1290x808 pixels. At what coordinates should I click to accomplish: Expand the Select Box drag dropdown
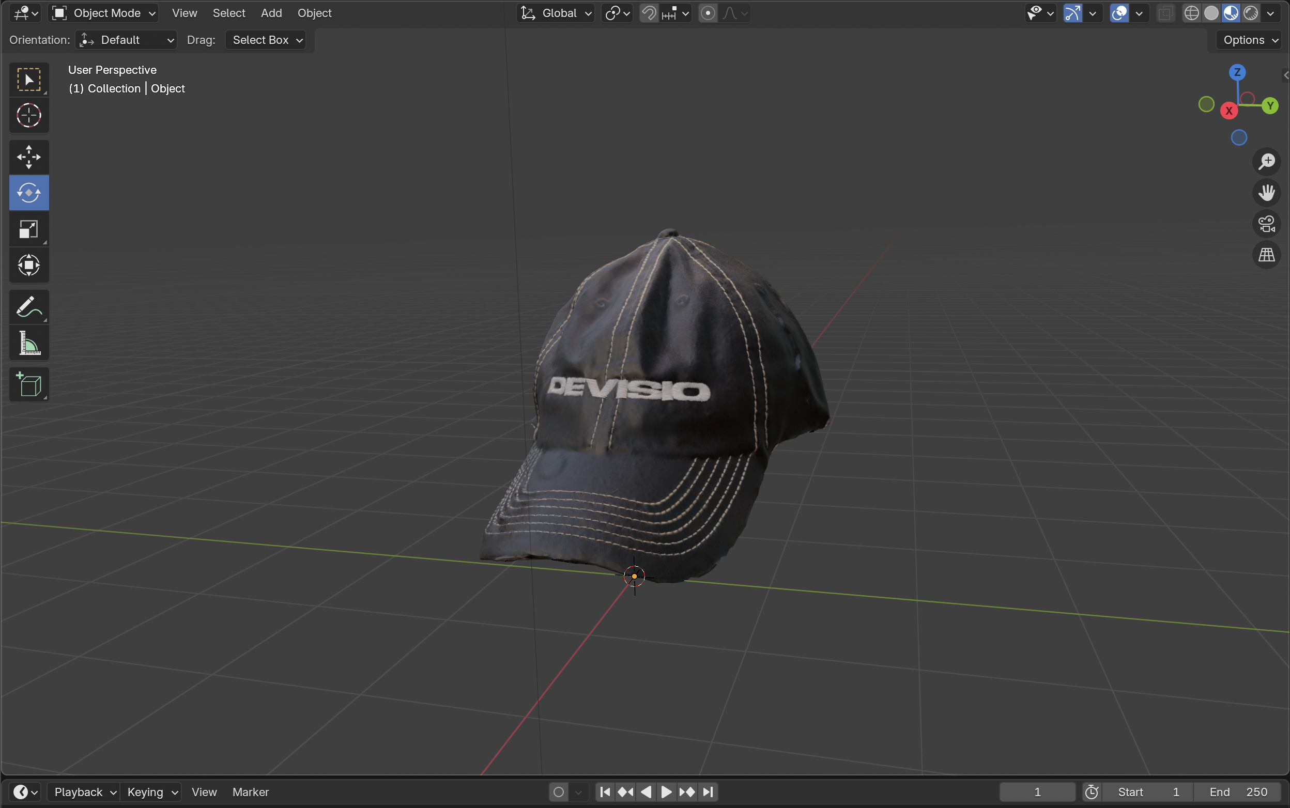coord(266,40)
